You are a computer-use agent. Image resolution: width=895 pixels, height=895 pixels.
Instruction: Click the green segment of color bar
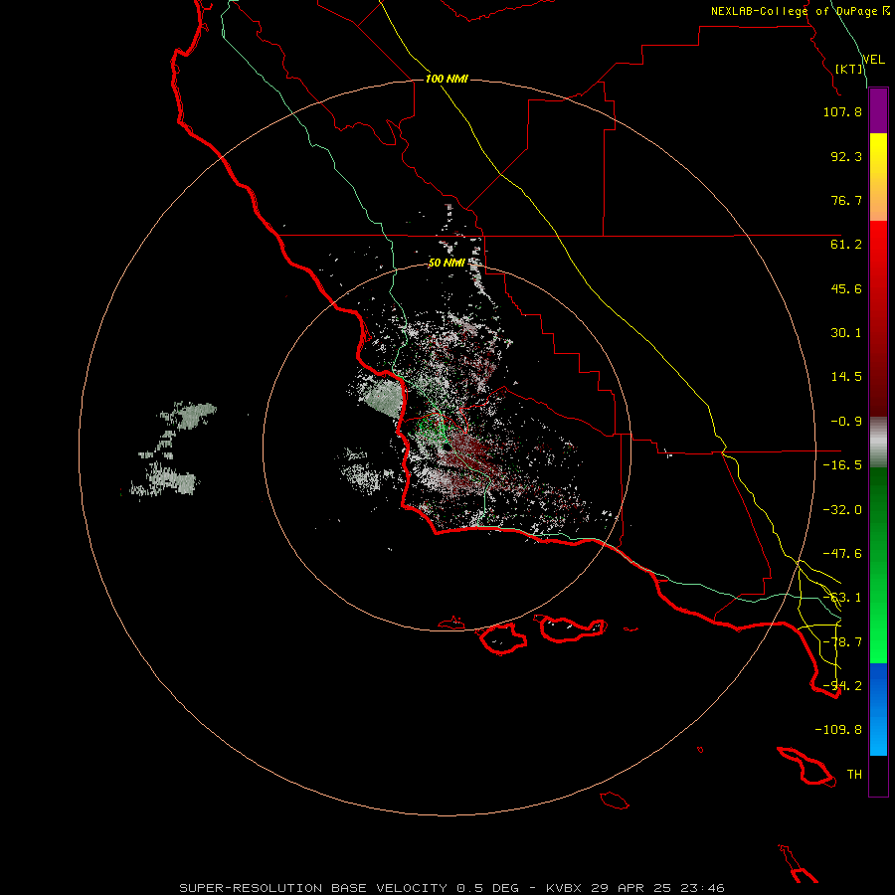coord(878,565)
